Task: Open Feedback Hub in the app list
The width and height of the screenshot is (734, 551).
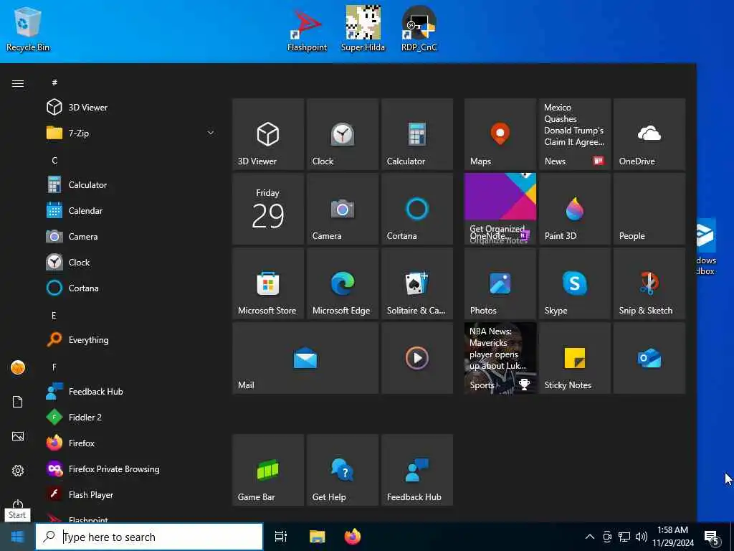Action: click(131, 391)
